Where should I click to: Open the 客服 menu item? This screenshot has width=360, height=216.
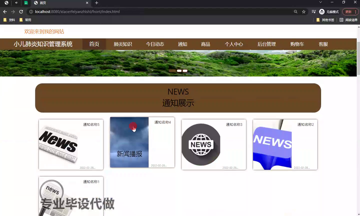coord(323,44)
